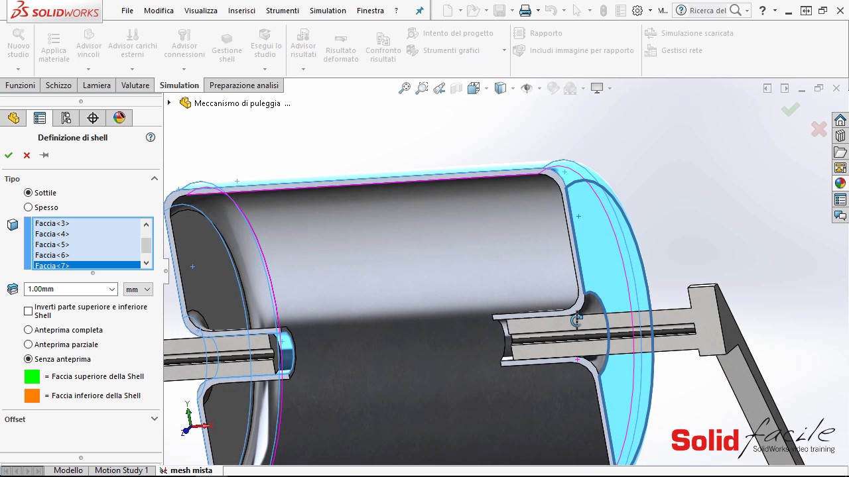The image size is (849, 477).
Task: Open the Options gear icon
Action: 637,11
